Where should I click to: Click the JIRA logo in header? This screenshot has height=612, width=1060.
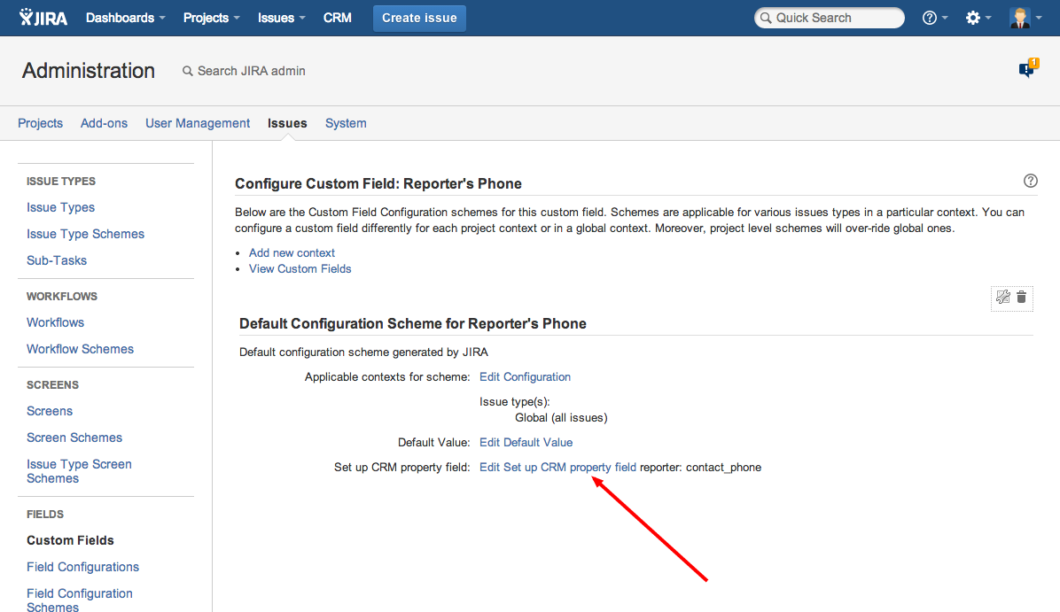tap(43, 18)
